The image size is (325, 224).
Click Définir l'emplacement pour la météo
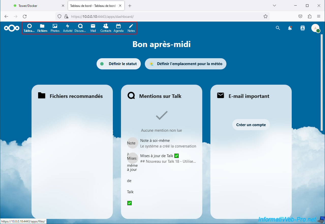[x=185, y=64]
